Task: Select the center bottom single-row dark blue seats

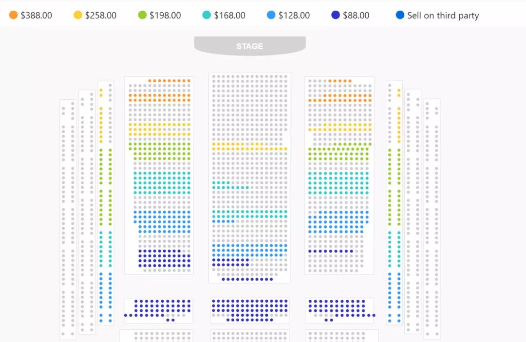Action: pyautogui.click(x=247, y=279)
